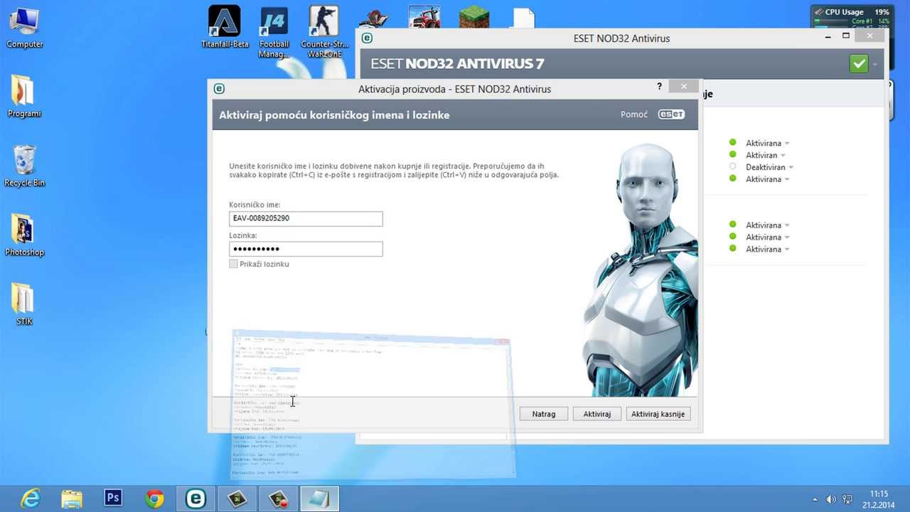Click the question mark in activation dialog title
This screenshot has height=512, width=910.
coord(660,86)
